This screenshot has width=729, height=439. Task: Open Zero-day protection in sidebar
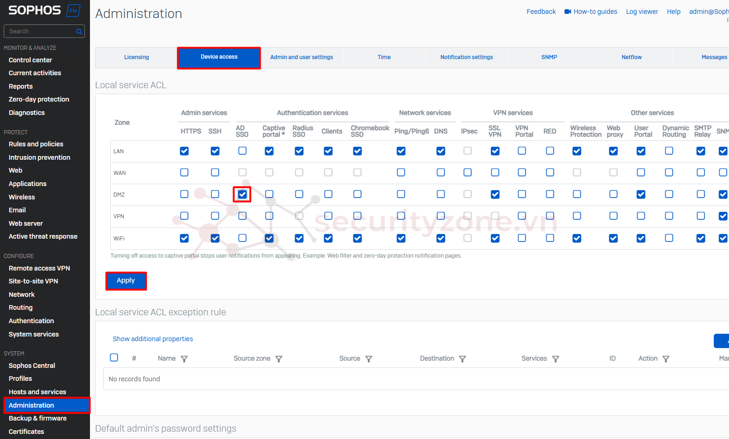(39, 99)
